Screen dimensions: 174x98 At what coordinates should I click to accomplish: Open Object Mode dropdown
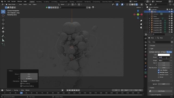click(11, 4)
